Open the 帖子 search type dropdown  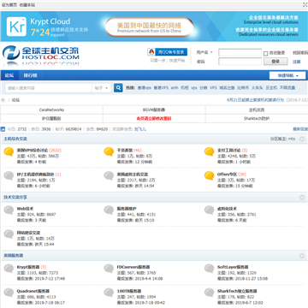(x=101, y=88)
